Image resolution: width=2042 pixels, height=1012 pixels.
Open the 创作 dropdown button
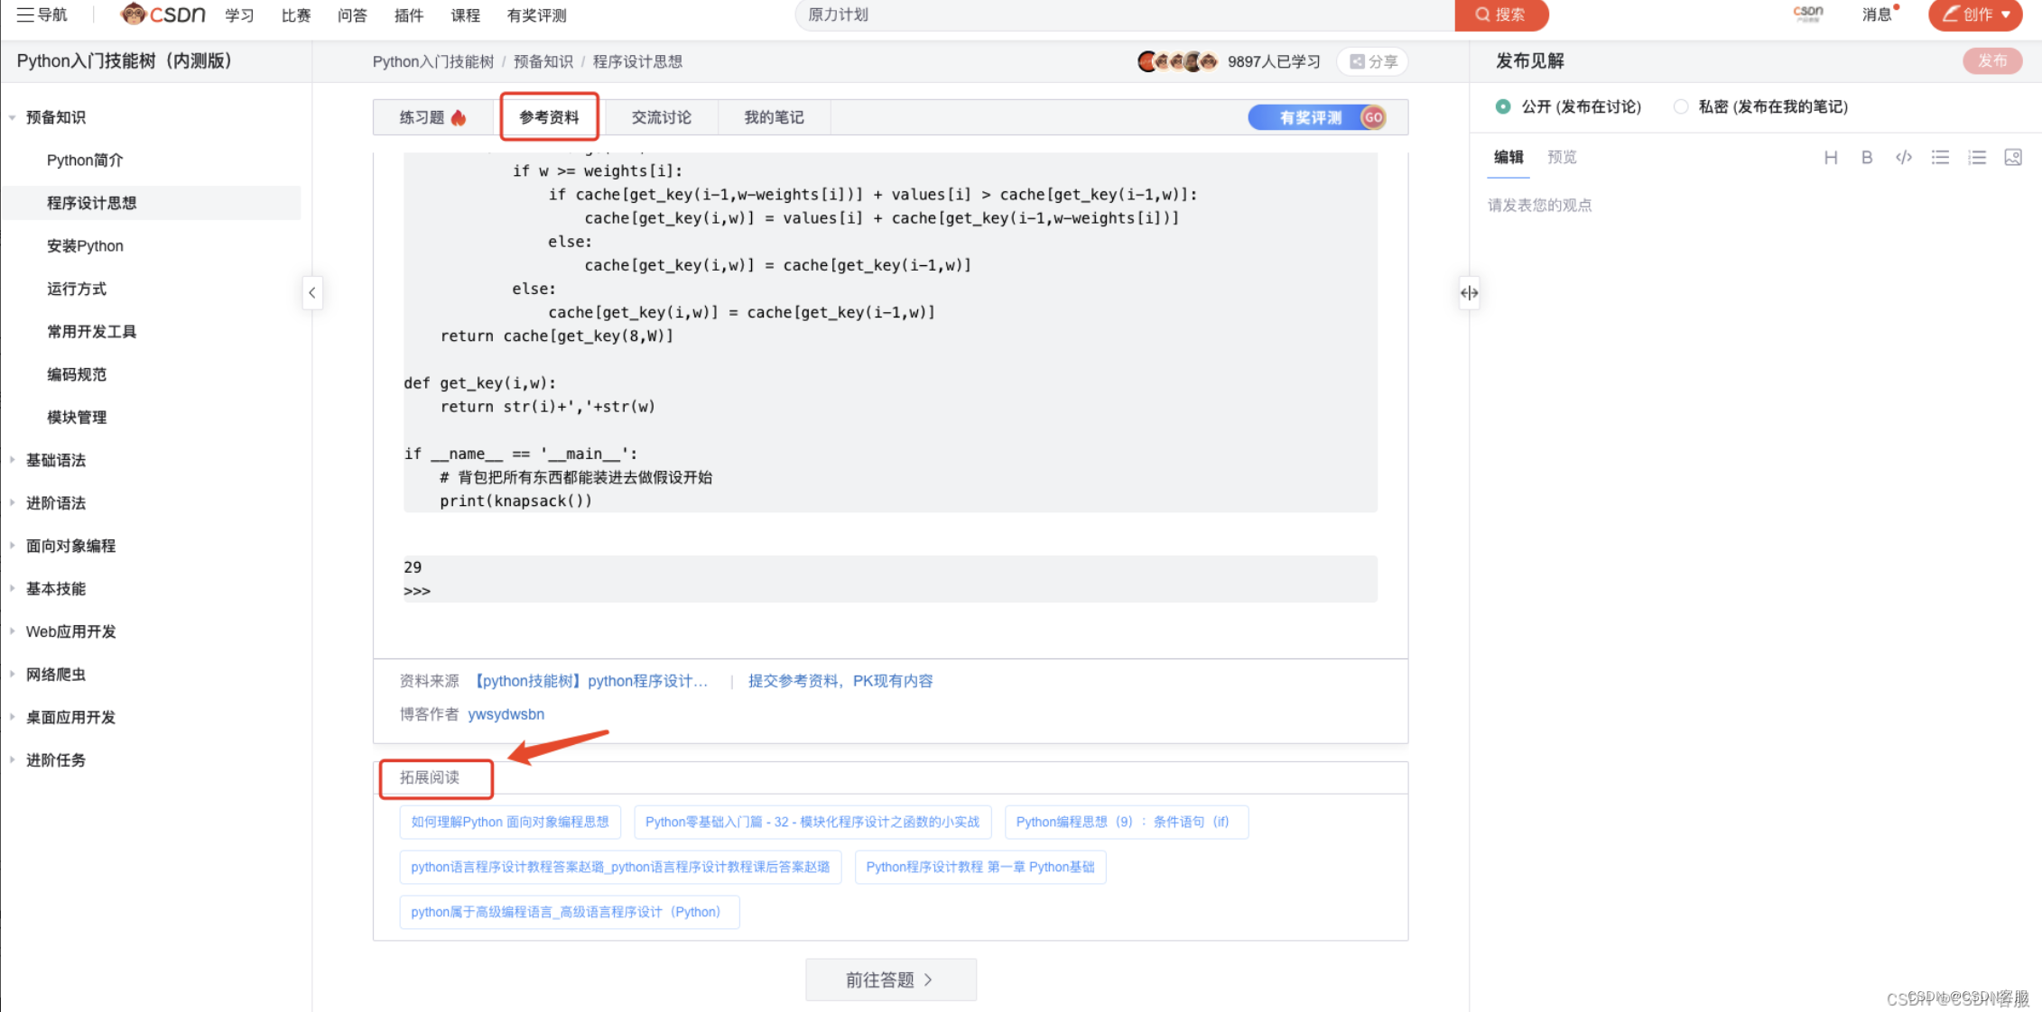(1976, 14)
